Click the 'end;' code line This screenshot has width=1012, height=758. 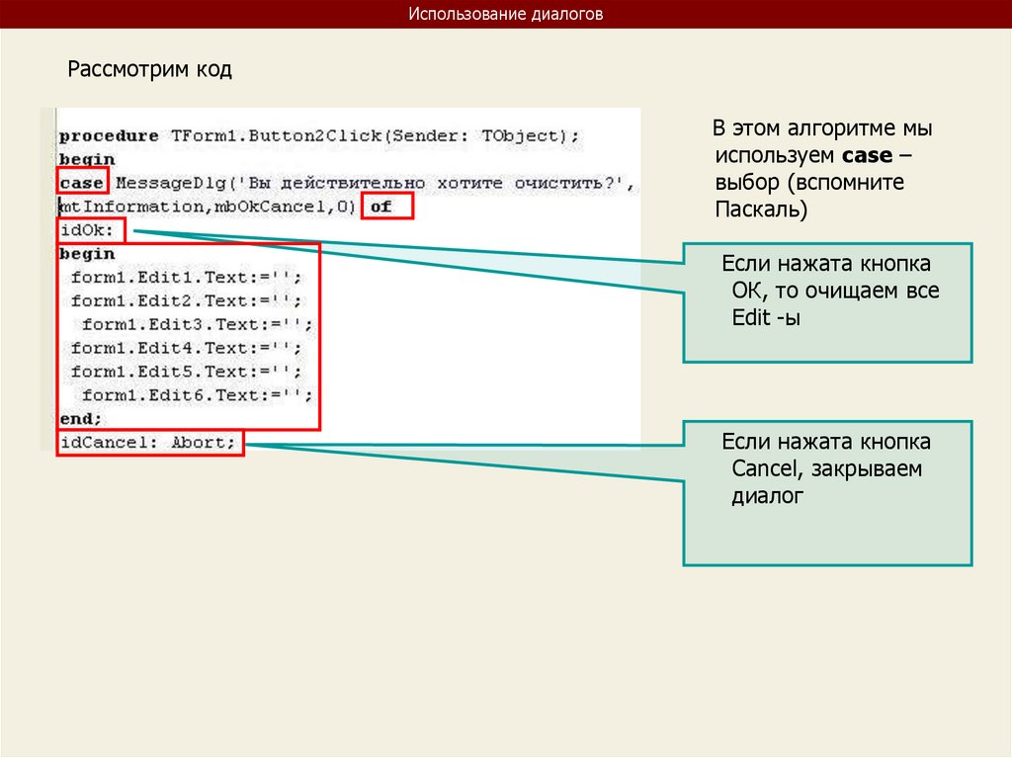pyautogui.click(x=81, y=419)
